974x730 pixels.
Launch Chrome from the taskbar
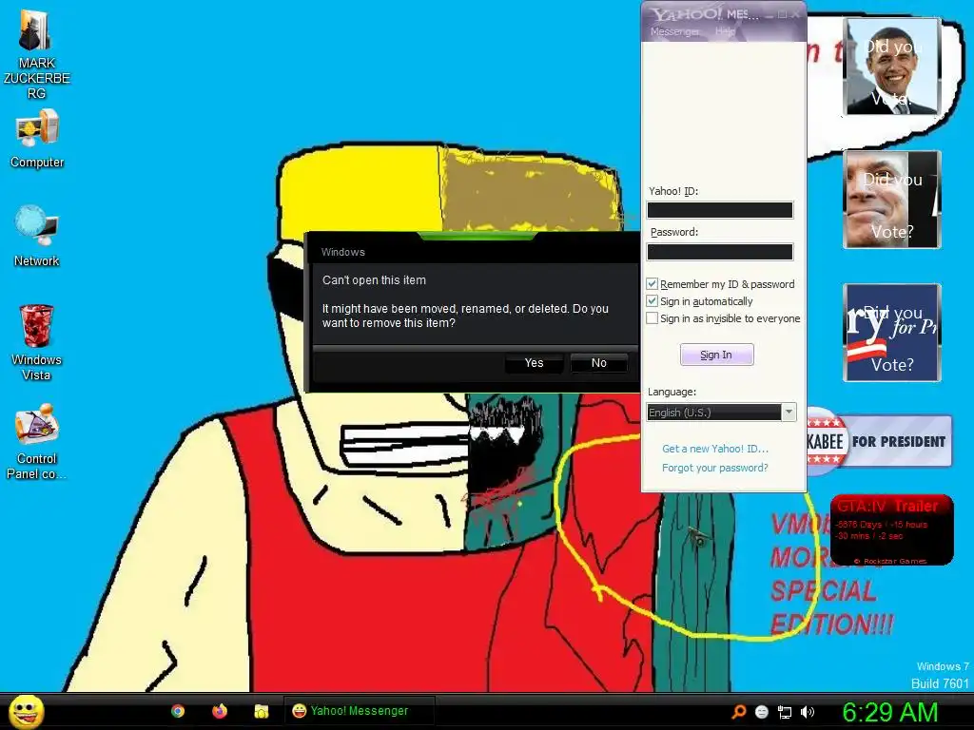coord(178,711)
